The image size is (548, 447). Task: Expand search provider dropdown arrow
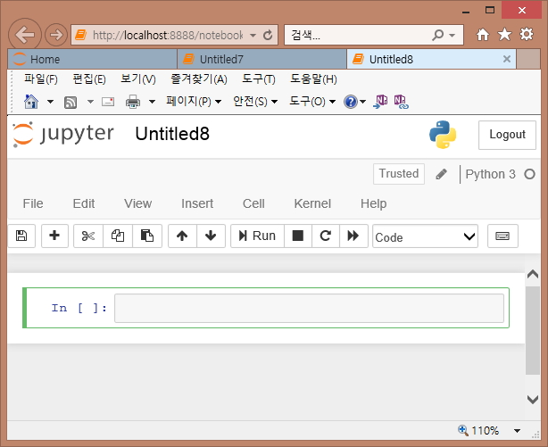(x=453, y=35)
